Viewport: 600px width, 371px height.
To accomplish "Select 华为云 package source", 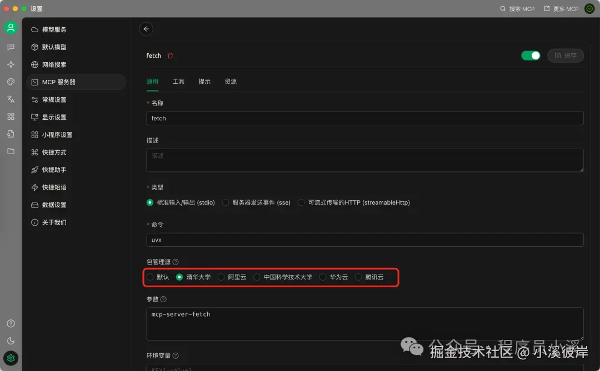I will point(334,277).
